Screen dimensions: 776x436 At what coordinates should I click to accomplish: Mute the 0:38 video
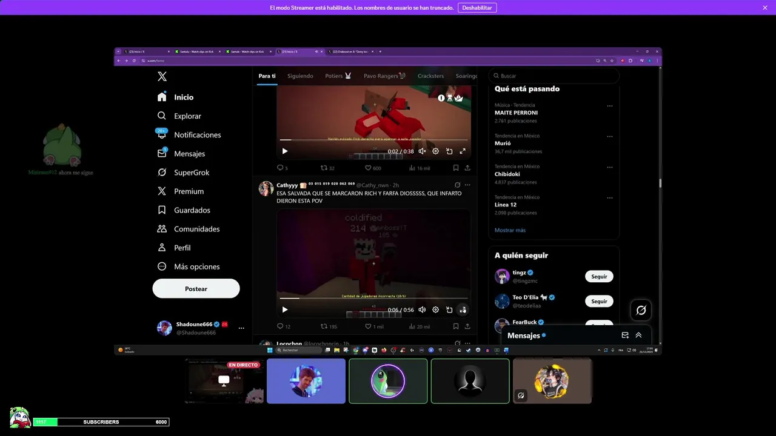(422, 151)
